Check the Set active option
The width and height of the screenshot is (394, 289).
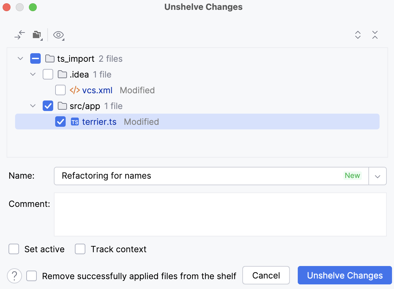coord(14,249)
